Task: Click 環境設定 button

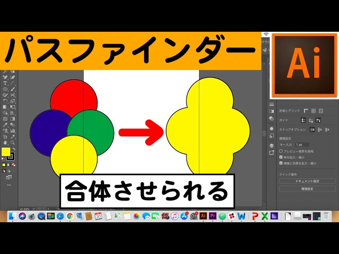Action: click(x=307, y=189)
